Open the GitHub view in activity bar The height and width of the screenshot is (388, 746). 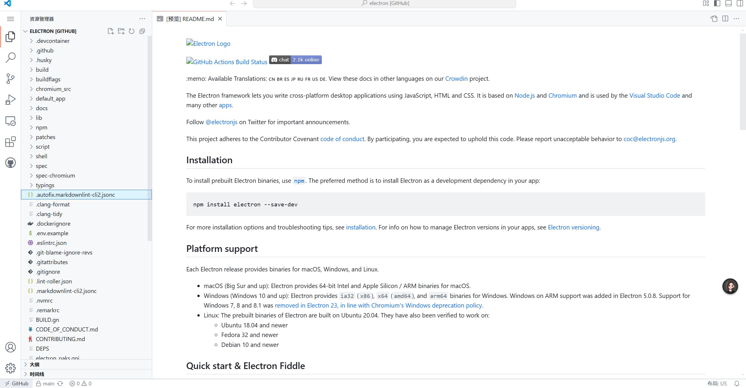[10, 163]
